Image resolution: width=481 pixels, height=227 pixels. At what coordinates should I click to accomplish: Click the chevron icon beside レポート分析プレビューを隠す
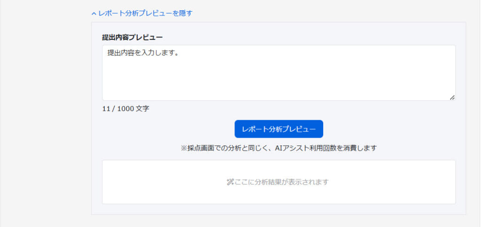coord(94,14)
